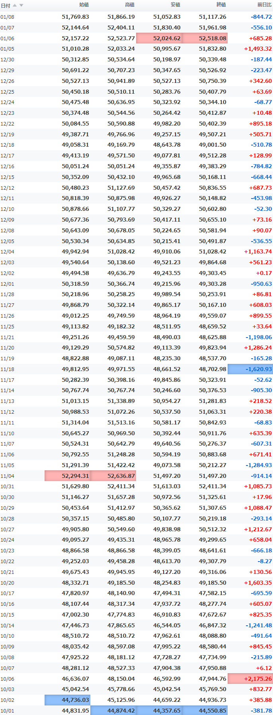Select closing value 50,412.87
This screenshot has width=273, height=715.
click(x=213, y=113)
